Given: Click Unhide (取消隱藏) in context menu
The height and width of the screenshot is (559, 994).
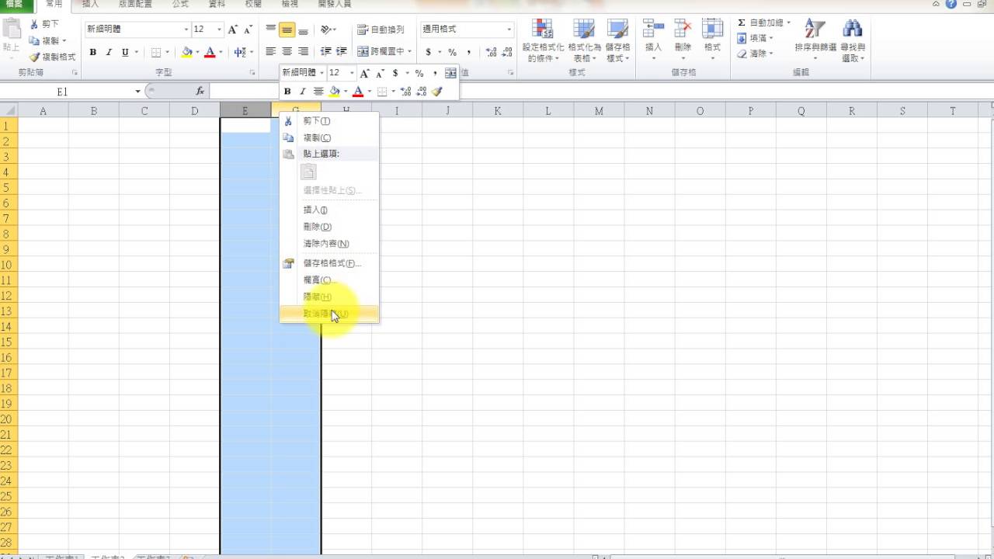Looking at the screenshot, I should tap(329, 314).
